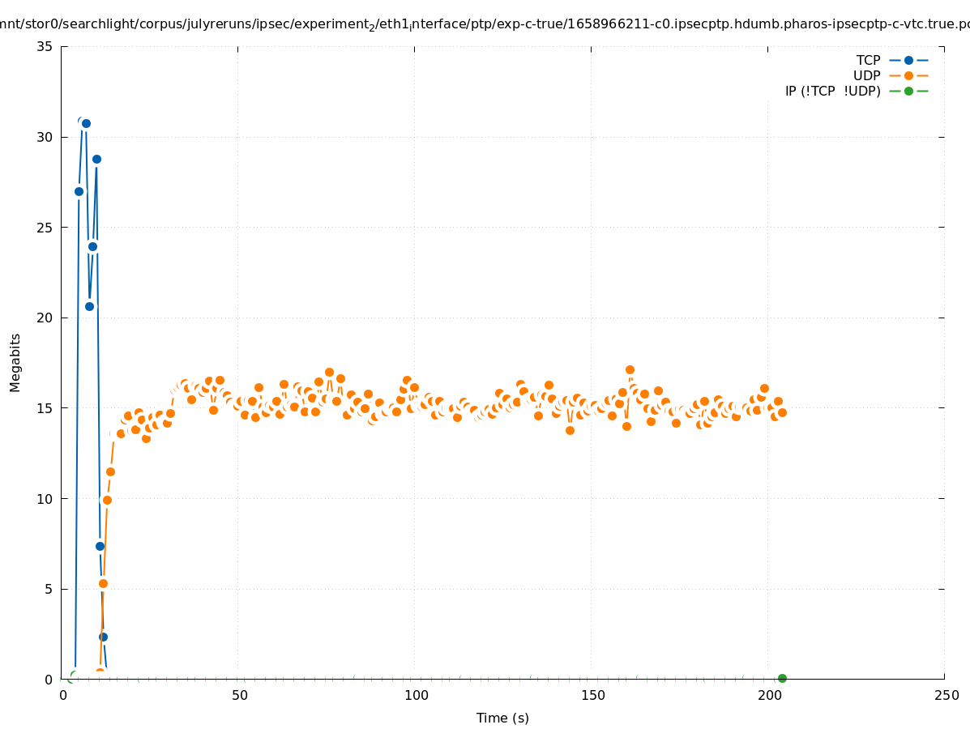
Task: Click the green data point at the end of the series
Action: pos(782,678)
